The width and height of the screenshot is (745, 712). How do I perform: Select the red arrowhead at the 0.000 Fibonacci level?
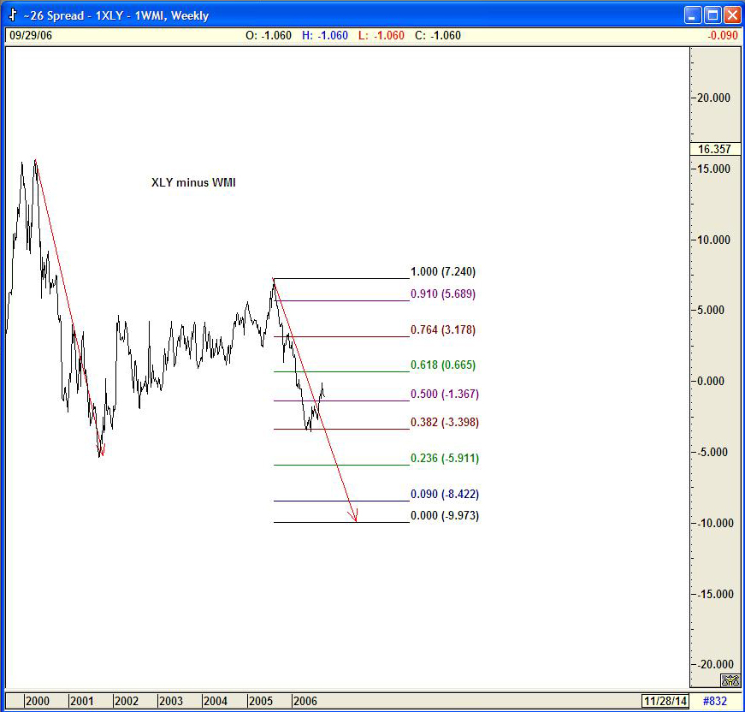[353, 516]
